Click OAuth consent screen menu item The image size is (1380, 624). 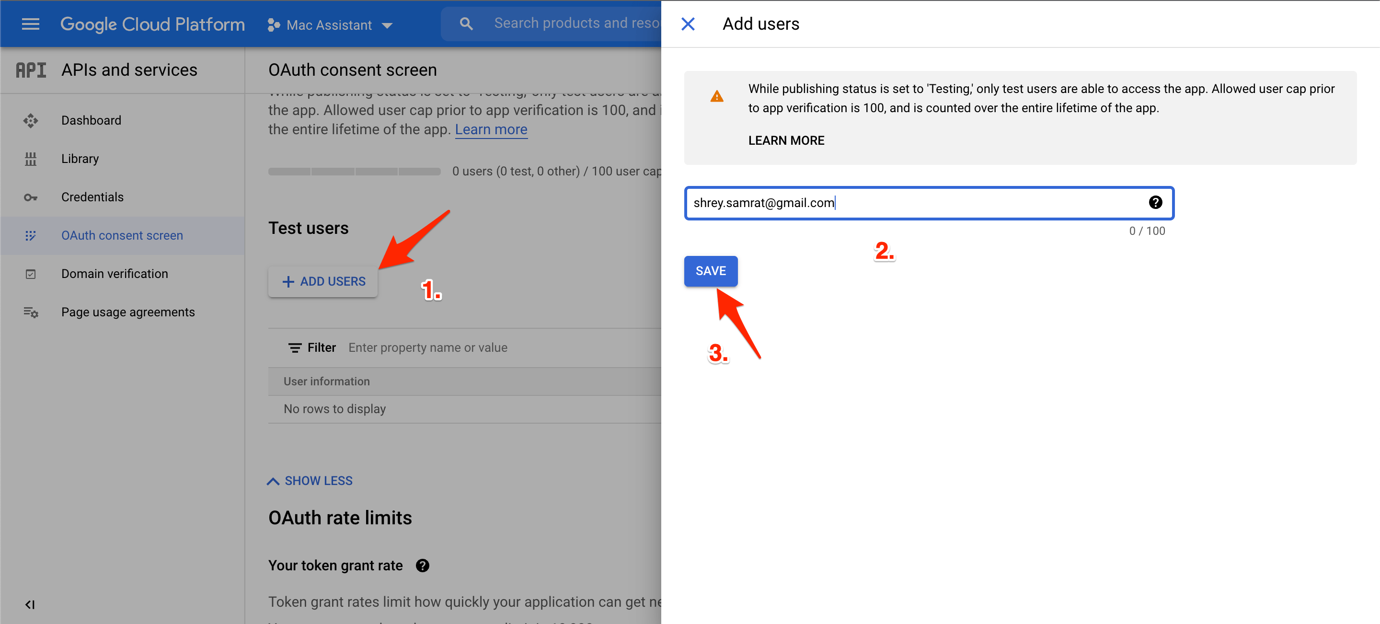121,235
